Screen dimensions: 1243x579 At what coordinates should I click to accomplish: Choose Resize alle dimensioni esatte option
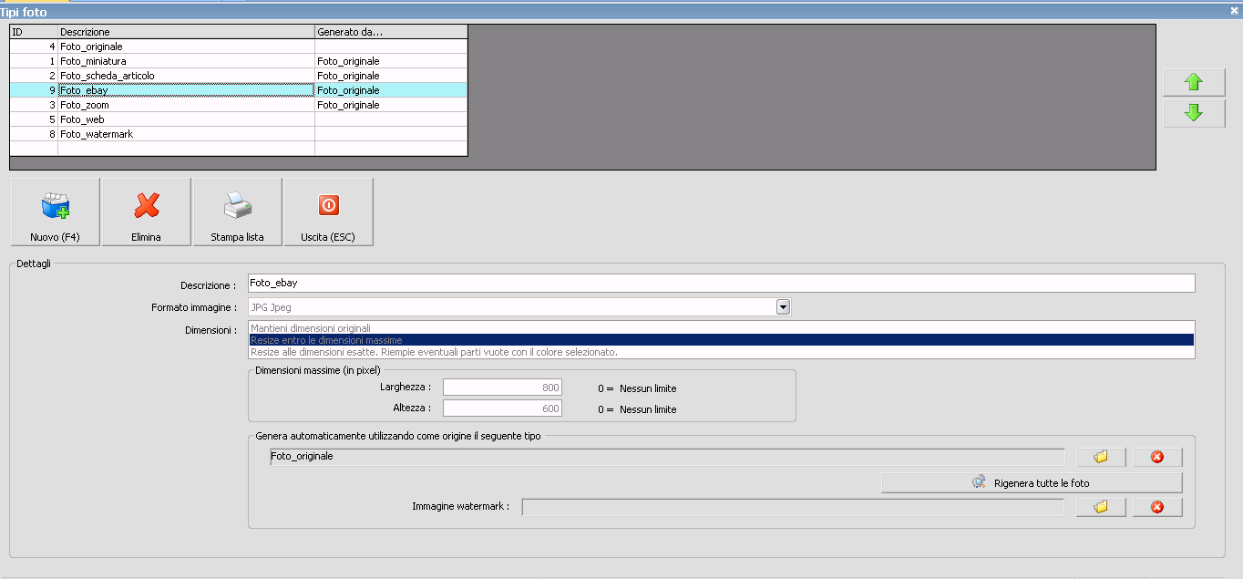click(721, 352)
